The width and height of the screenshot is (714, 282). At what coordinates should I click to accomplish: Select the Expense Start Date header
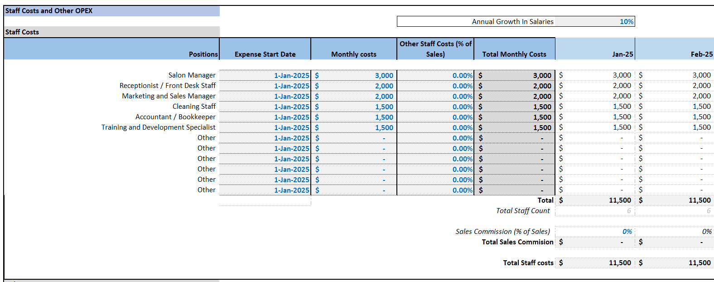tap(265, 49)
